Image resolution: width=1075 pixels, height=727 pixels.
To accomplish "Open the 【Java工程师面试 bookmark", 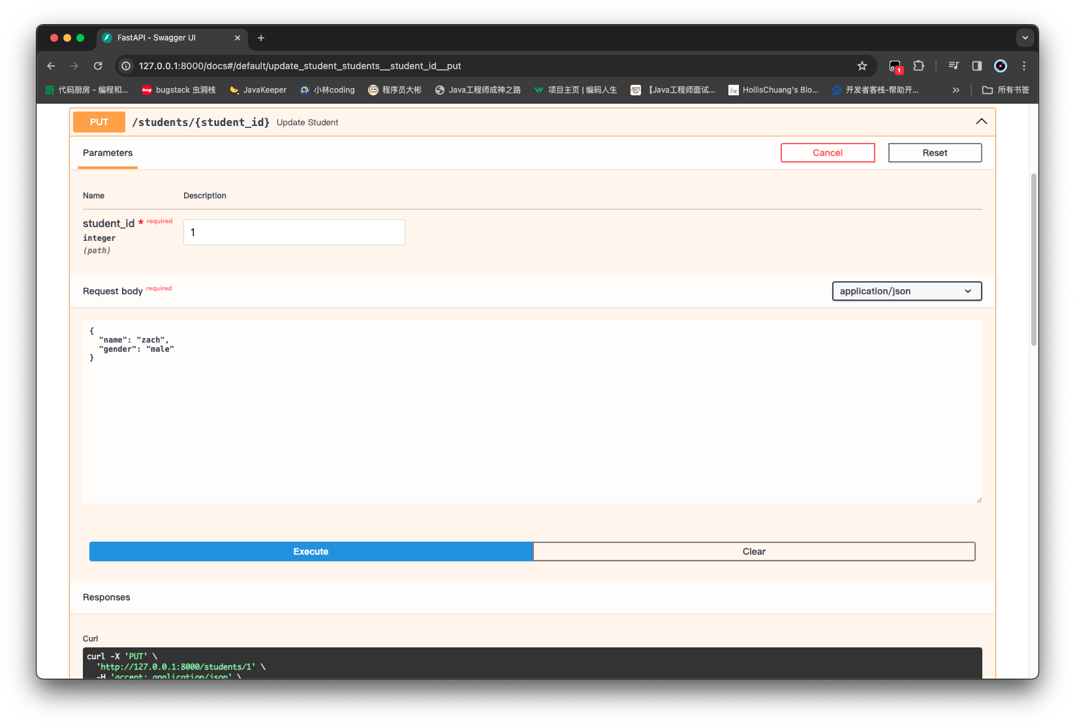I will coord(673,90).
